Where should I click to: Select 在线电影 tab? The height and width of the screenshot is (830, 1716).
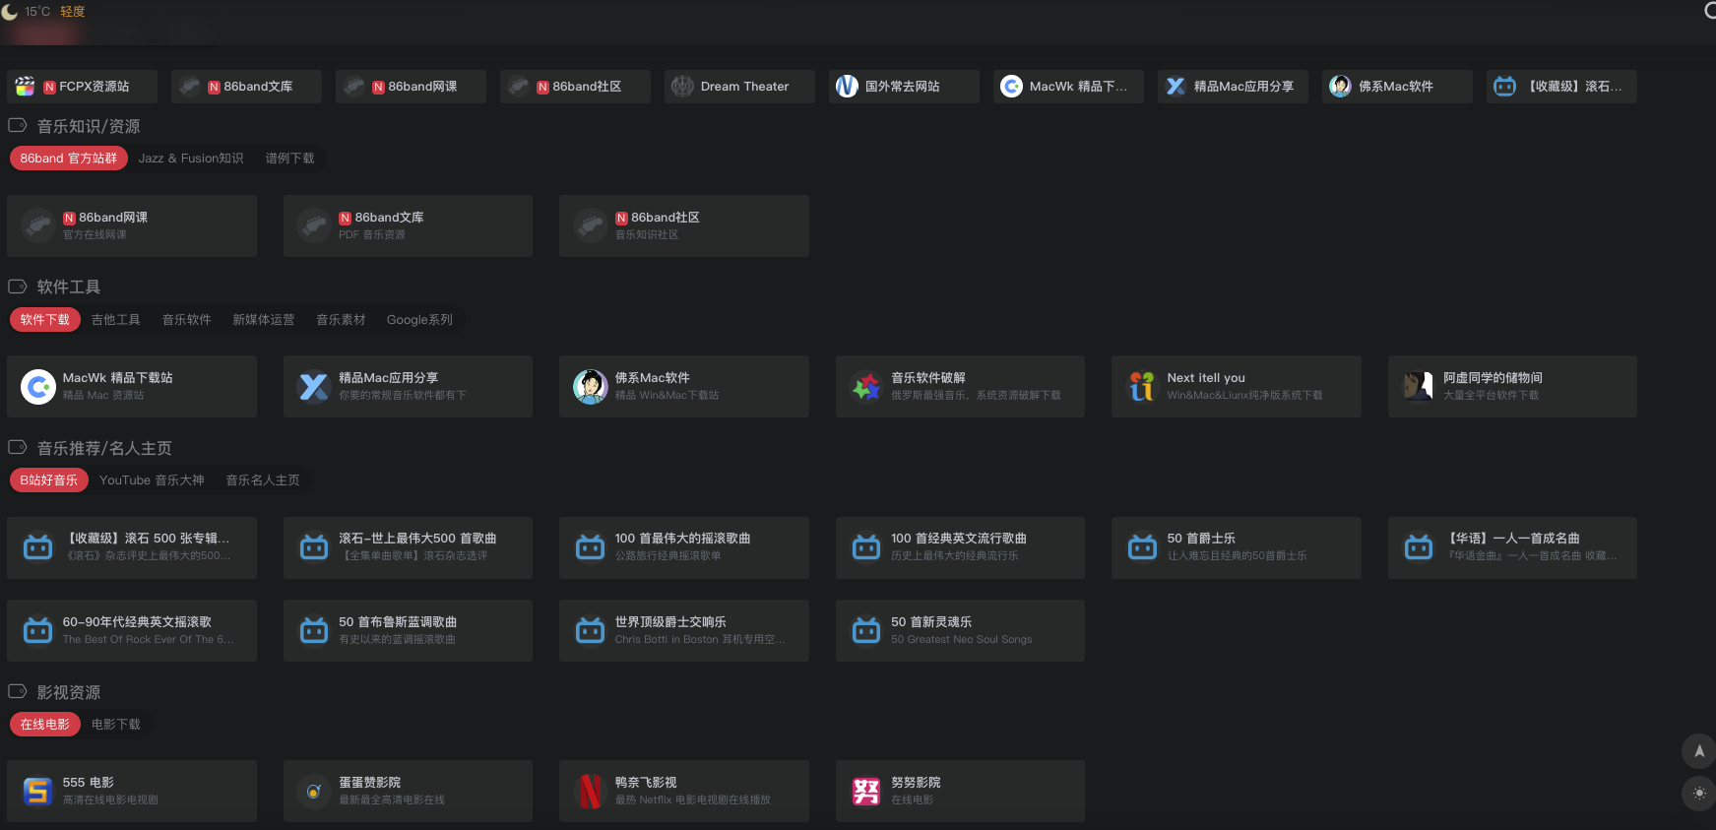45,725
